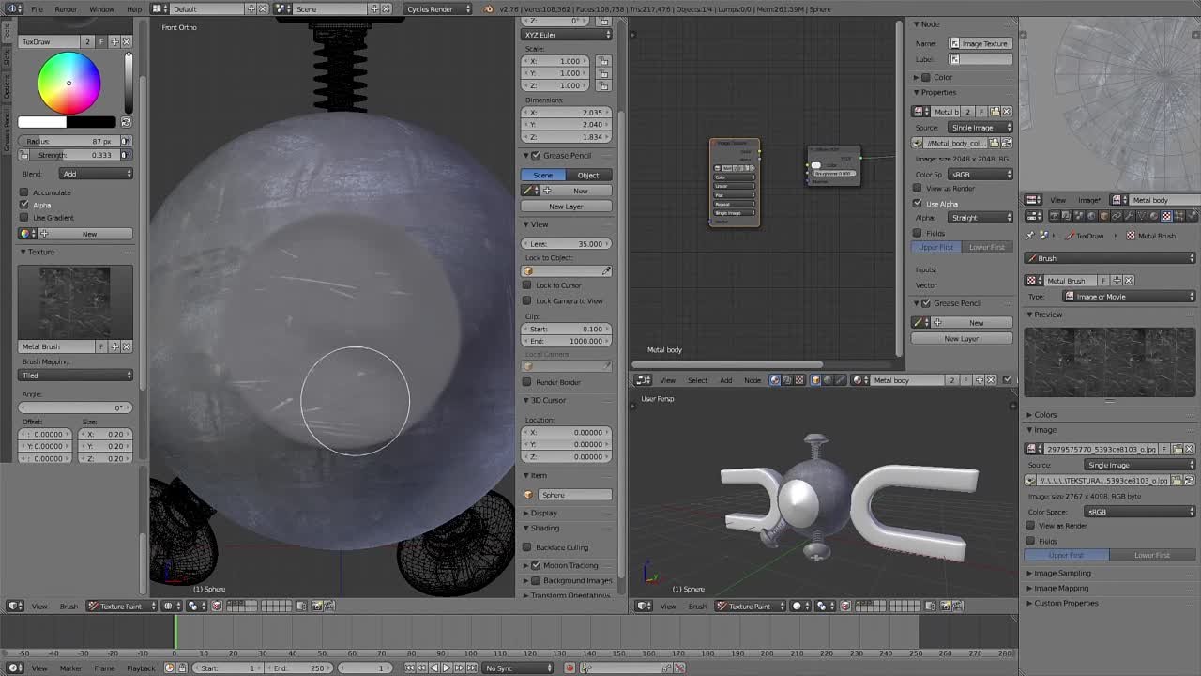
Task: Click the New Layer button under Grease Pencil
Action: [566, 207]
